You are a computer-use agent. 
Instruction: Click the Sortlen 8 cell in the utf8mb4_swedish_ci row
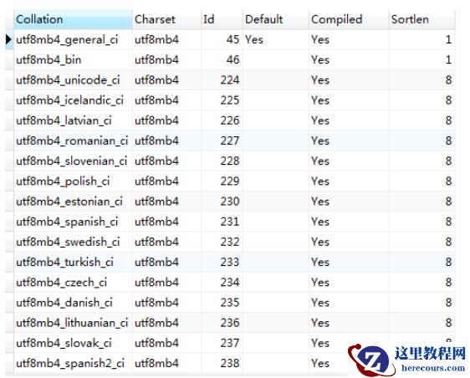pyautogui.click(x=421, y=242)
